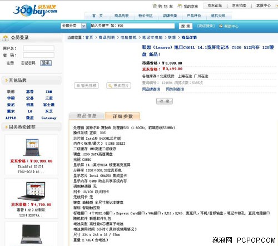Image resolution: width=278 pixels, height=246 pixels.
Task: Open the ThinkPad X61T product name link
Action: tap(31, 169)
